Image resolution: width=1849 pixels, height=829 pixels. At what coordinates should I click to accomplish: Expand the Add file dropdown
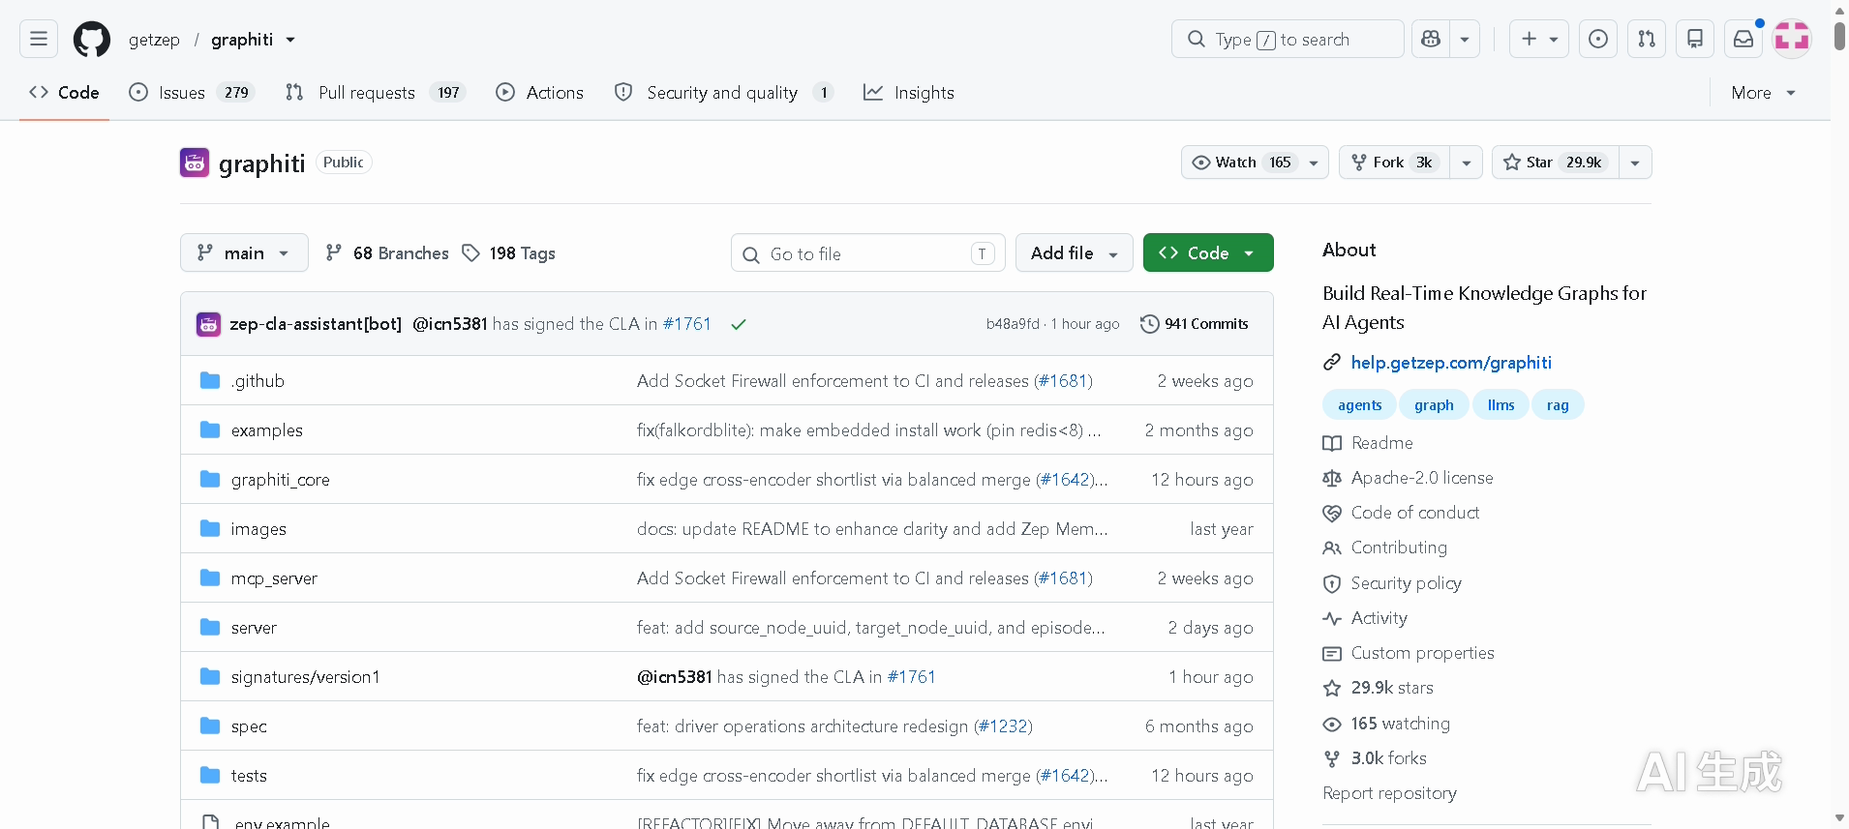coord(1075,252)
